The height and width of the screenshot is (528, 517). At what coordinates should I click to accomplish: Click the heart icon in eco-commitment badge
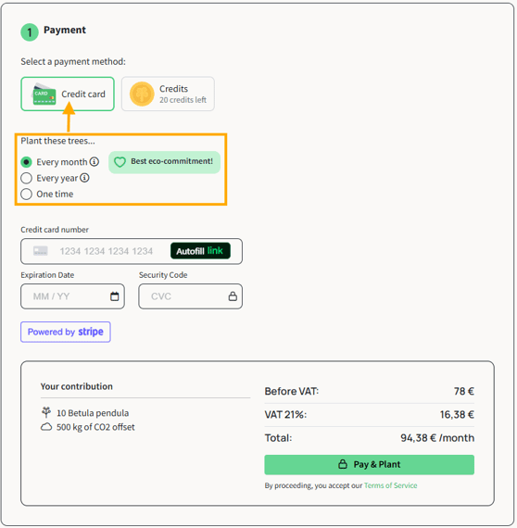(x=120, y=162)
